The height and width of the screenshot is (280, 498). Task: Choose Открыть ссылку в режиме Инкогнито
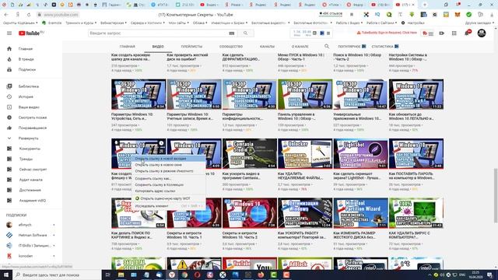(x=169, y=171)
